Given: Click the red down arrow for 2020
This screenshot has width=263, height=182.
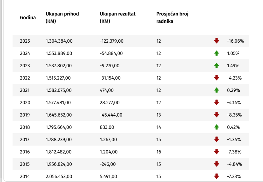Looking at the screenshot, I should point(217,102).
